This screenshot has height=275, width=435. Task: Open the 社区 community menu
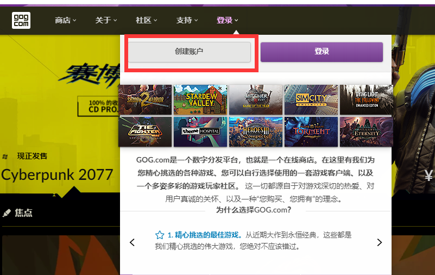tap(146, 20)
